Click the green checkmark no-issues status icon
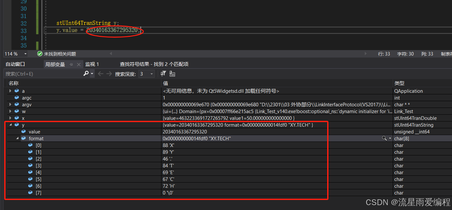This screenshot has width=452, height=210. coord(40,54)
